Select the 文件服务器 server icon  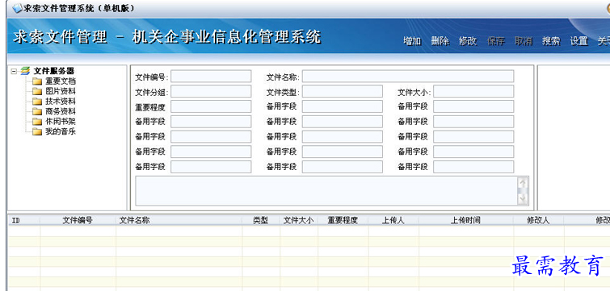point(25,71)
